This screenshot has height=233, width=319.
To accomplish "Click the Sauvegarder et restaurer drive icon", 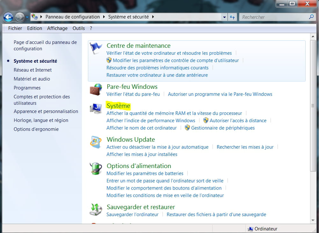I will tap(96, 210).
